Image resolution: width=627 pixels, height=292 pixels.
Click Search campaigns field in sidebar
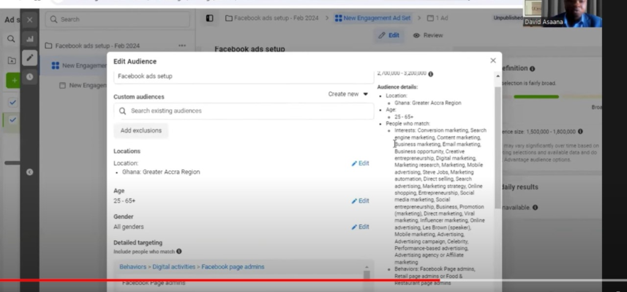pyautogui.click(x=118, y=19)
